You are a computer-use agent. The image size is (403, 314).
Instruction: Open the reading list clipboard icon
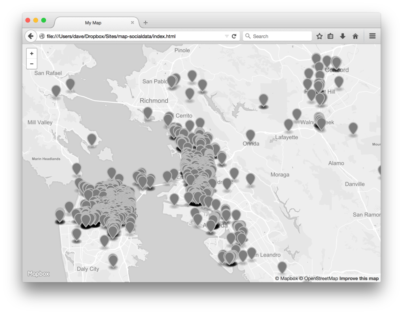330,36
